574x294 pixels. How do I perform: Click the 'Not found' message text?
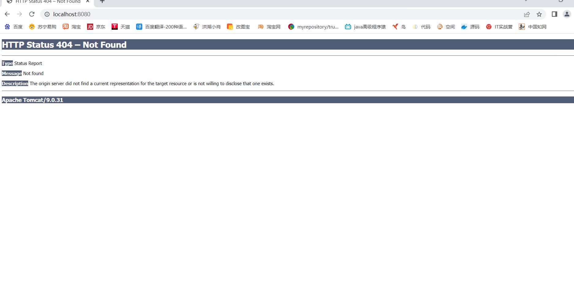click(33, 73)
